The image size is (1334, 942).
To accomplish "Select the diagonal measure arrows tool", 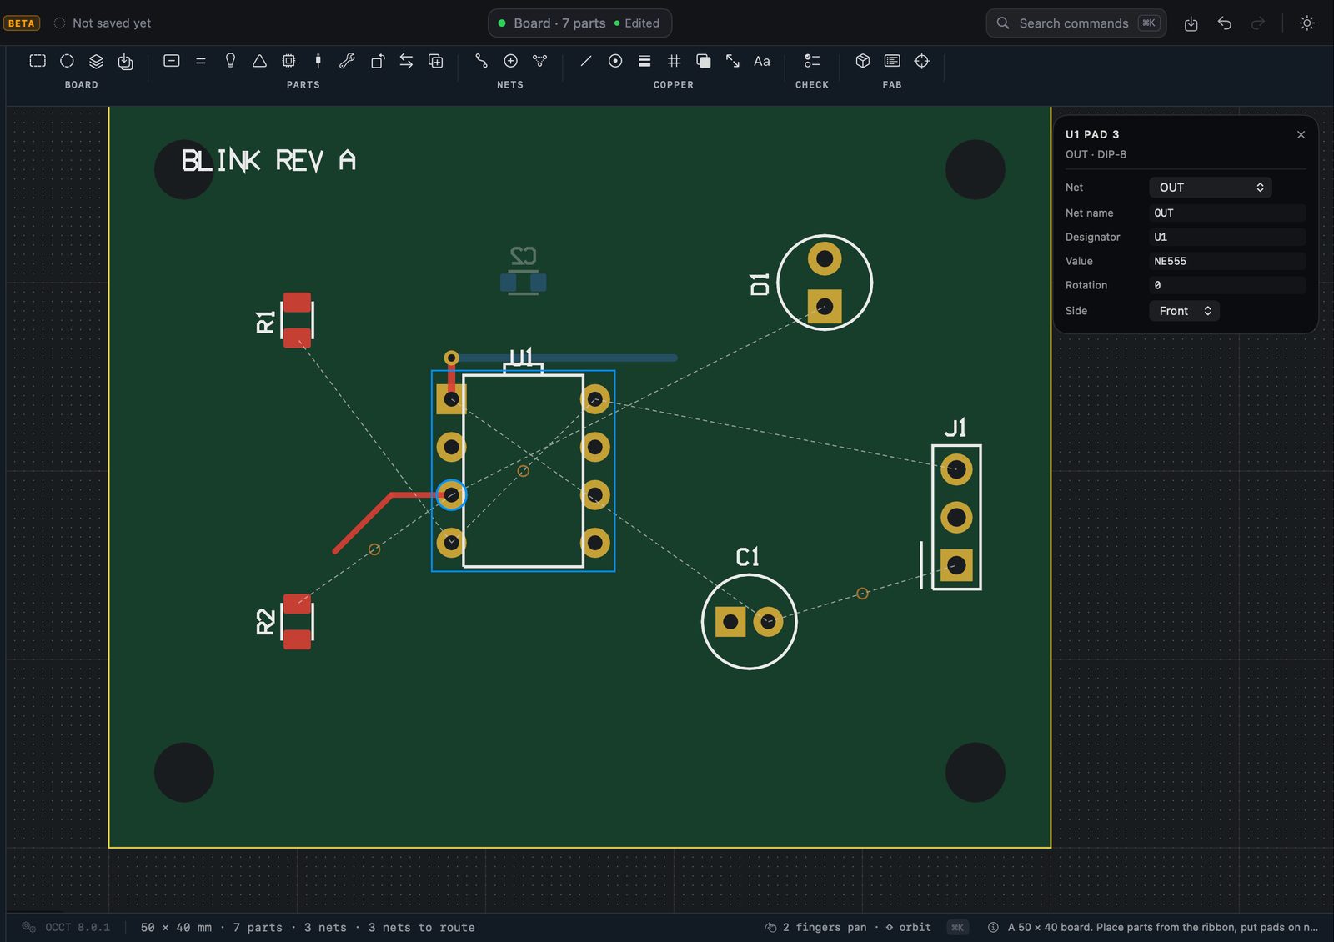I will click(x=732, y=61).
